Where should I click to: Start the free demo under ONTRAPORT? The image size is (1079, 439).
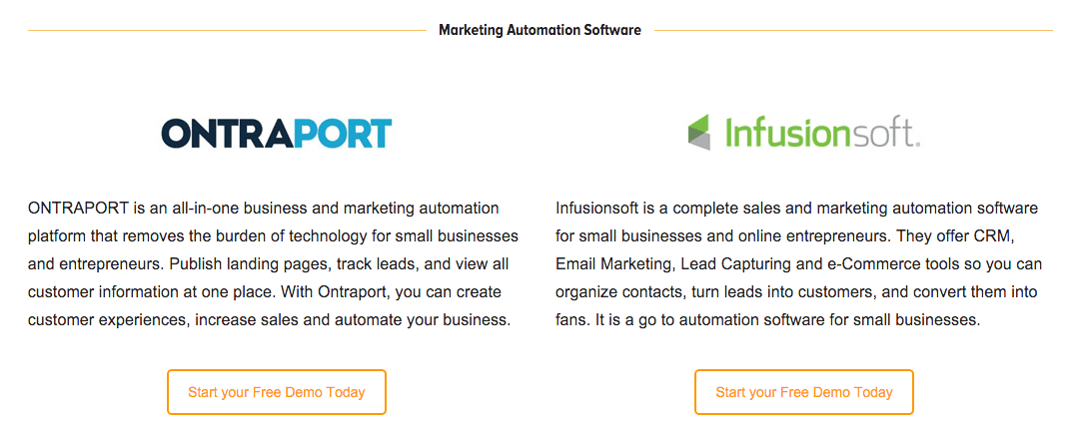point(276,392)
